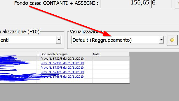179x101 pixels.
Task: Follow the Prev. N. 5739/B link
Action: (x=62, y=68)
